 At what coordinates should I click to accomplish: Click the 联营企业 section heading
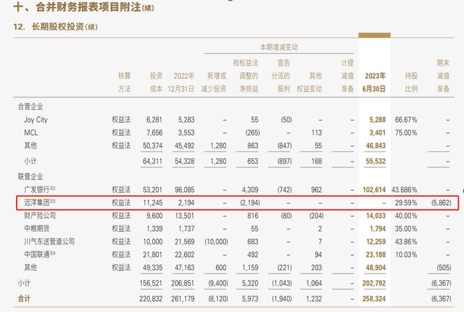pyautogui.click(x=30, y=177)
